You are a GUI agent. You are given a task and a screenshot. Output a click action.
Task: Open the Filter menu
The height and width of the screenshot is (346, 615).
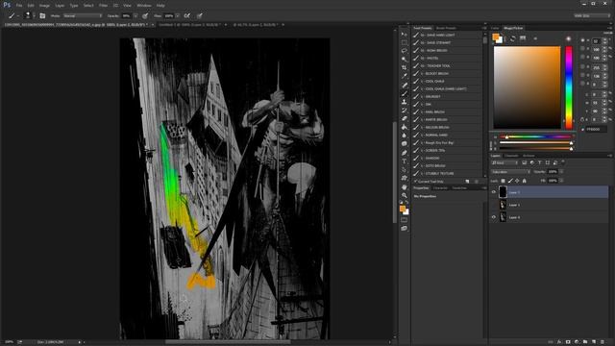(103, 6)
